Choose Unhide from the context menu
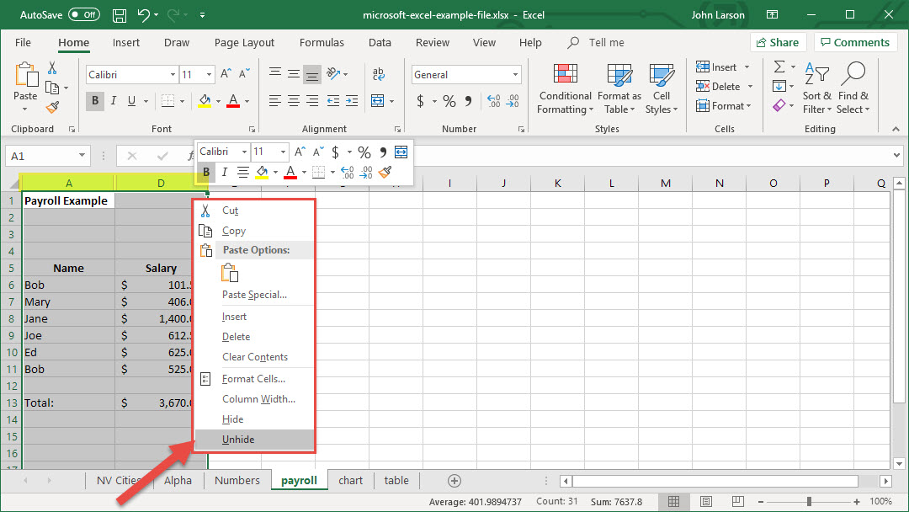 point(238,440)
